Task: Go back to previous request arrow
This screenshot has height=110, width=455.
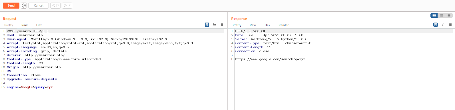Action: [53, 5]
